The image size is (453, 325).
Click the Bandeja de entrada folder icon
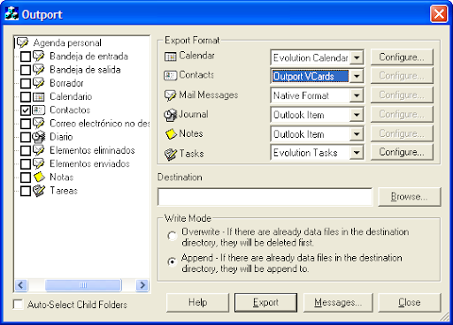[x=38, y=56]
